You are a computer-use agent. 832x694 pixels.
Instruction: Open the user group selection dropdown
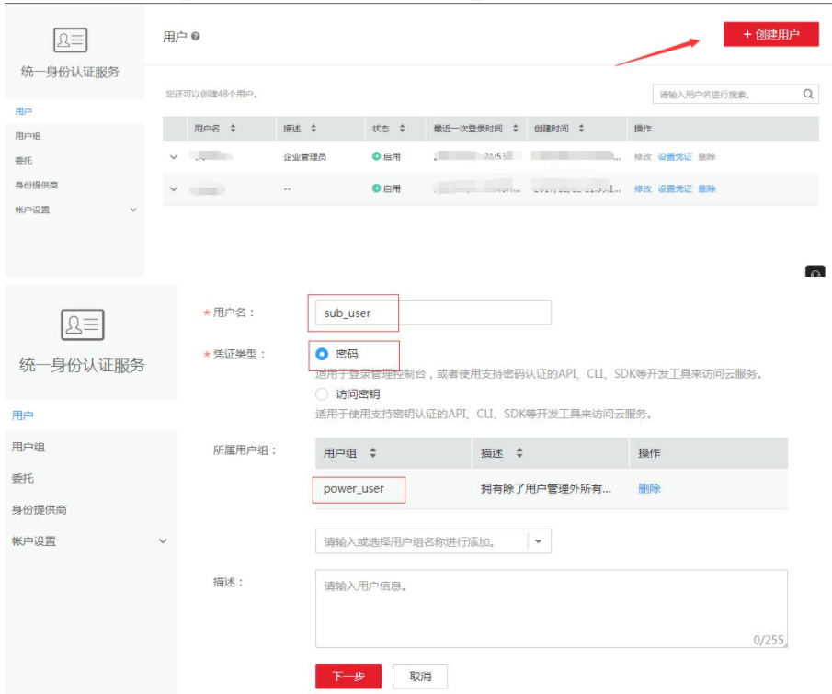tap(539, 541)
